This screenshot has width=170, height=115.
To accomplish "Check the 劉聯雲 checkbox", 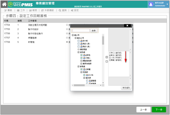I will [x=87, y=81].
